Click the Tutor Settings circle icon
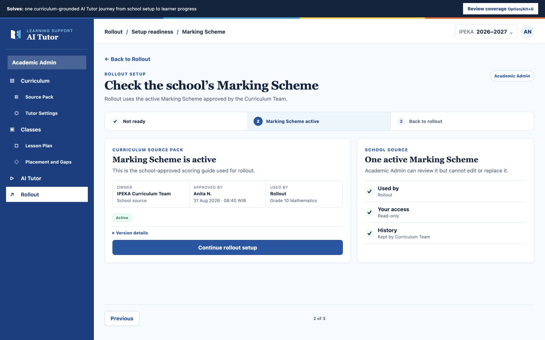 (x=16, y=113)
